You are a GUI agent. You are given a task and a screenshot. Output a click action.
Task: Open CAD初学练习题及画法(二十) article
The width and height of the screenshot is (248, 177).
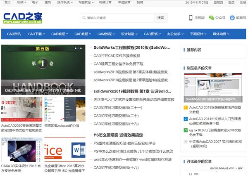tap(116, 116)
